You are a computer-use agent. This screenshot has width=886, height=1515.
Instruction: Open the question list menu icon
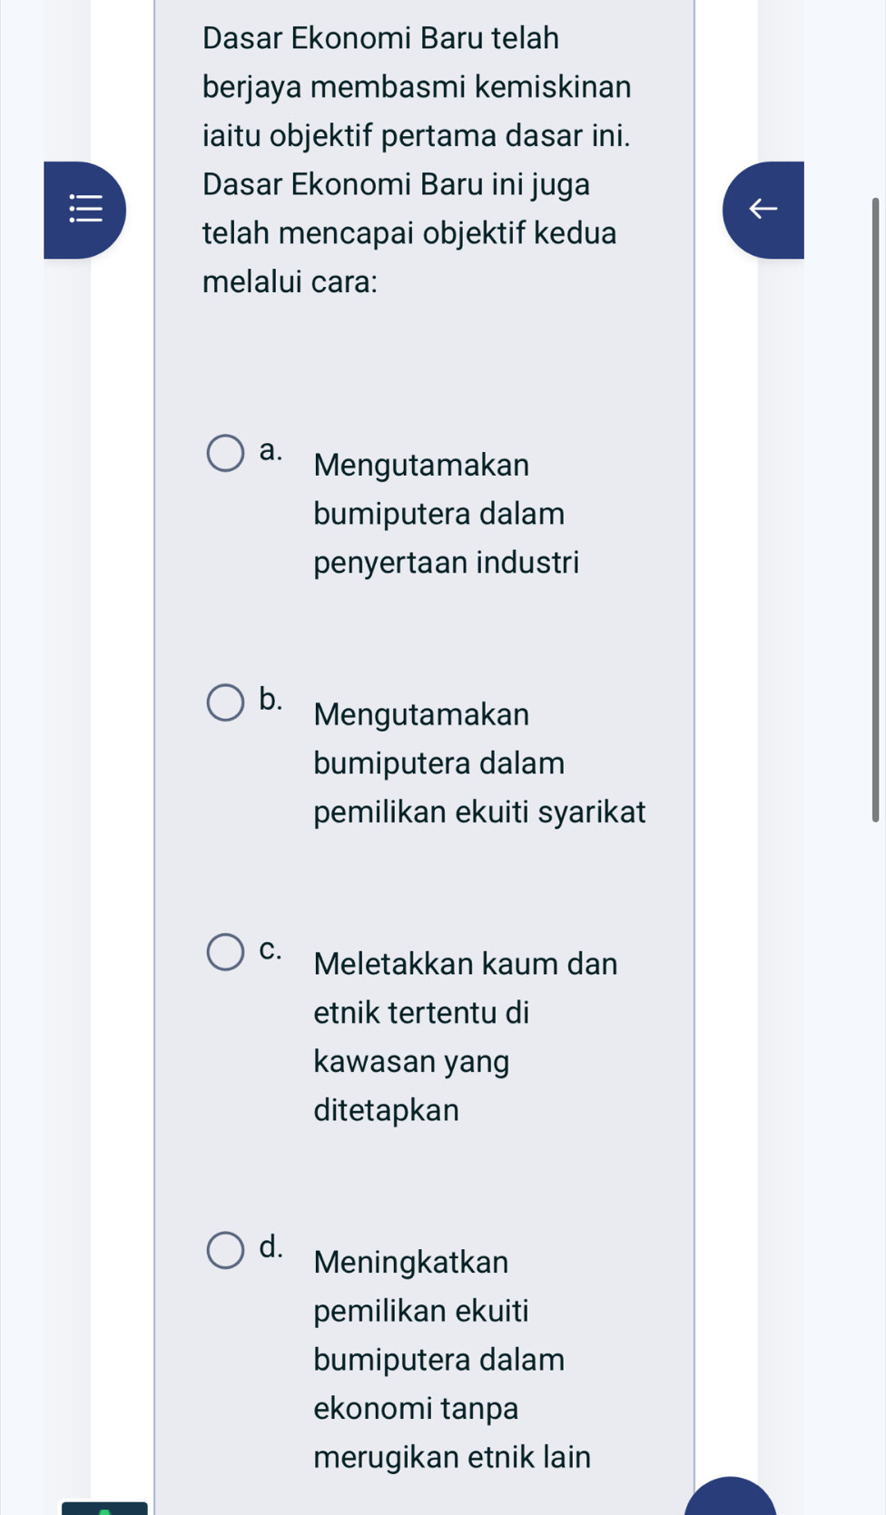tap(85, 210)
